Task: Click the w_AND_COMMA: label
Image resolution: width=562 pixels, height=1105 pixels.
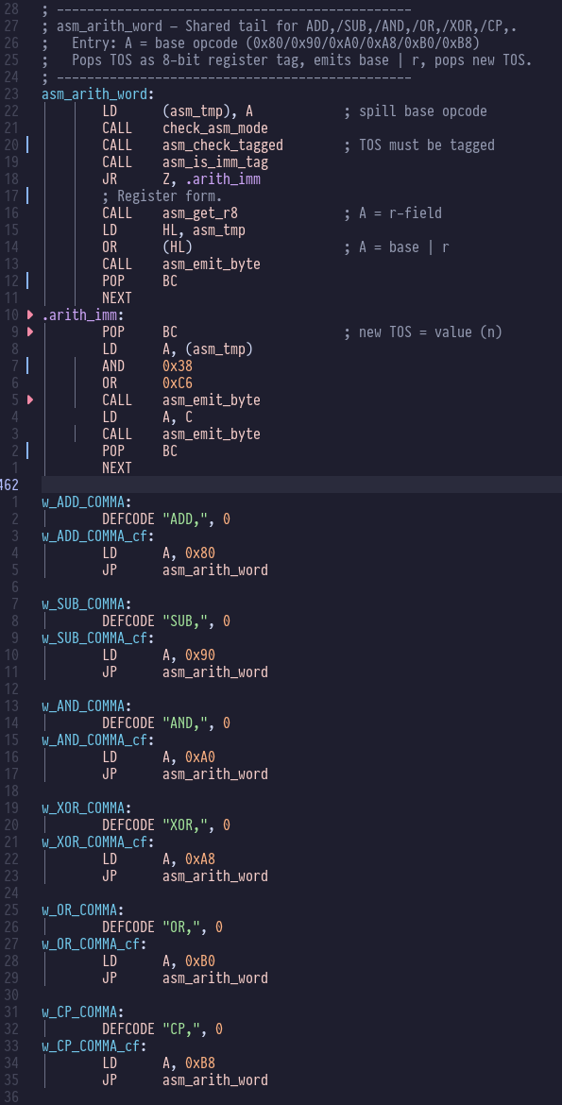Action: click(87, 705)
